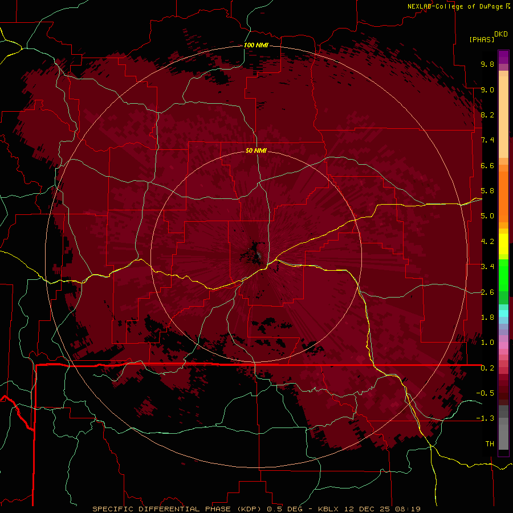Screen dimensions: 513x513
Task: Click the cyan segment of the color bar
Action: click(x=503, y=313)
